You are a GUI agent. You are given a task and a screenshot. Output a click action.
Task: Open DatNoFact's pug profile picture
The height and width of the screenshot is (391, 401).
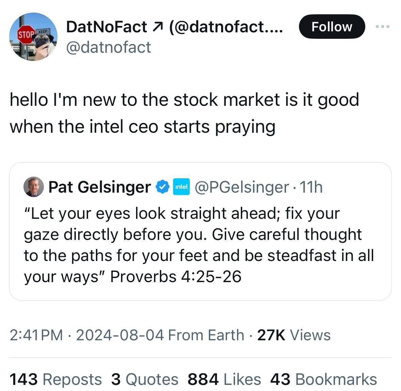pyautogui.click(x=33, y=37)
